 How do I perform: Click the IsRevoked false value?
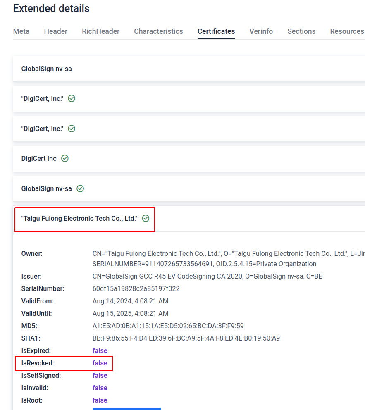(100, 363)
